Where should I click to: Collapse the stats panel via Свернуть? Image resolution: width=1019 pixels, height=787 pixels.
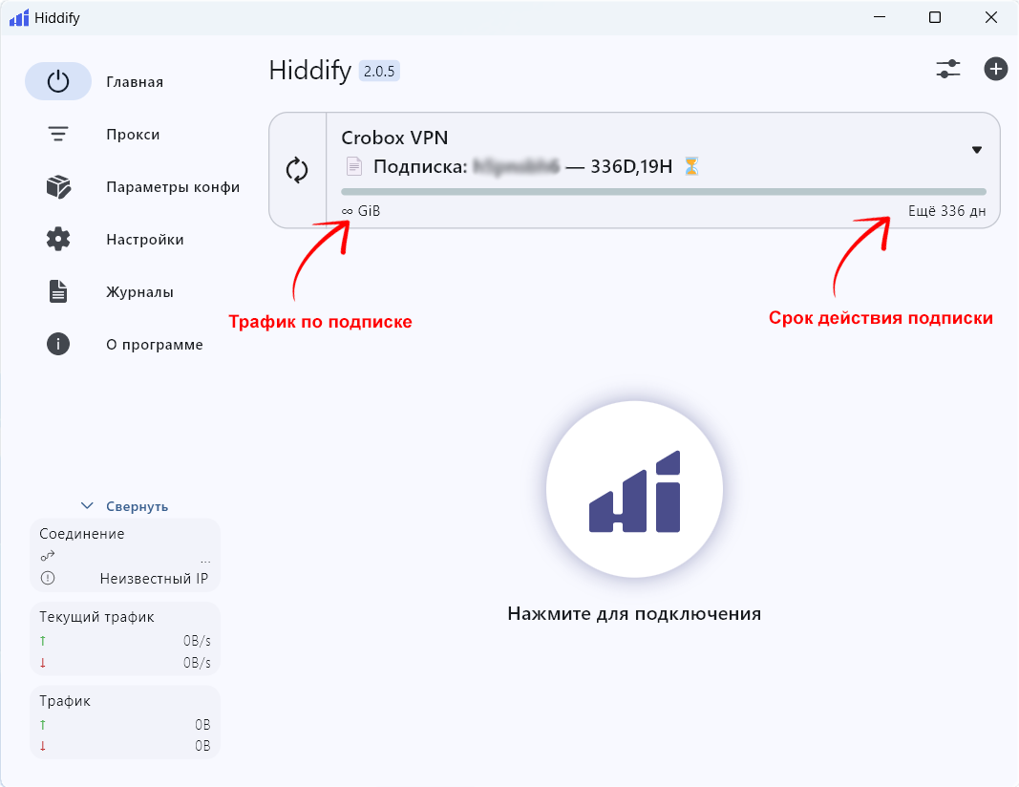pyautogui.click(x=124, y=505)
